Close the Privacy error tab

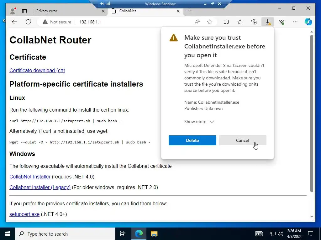103,11
